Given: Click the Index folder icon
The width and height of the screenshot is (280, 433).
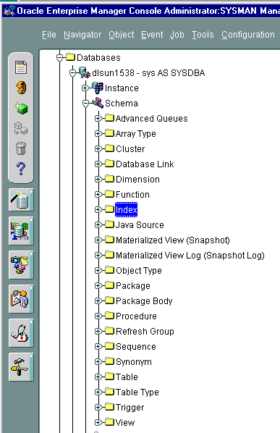Looking at the screenshot, I should coord(109,209).
